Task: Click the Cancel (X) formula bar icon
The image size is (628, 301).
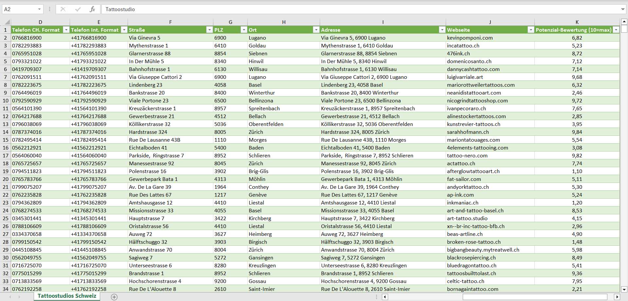Action: tap(63, 9)
